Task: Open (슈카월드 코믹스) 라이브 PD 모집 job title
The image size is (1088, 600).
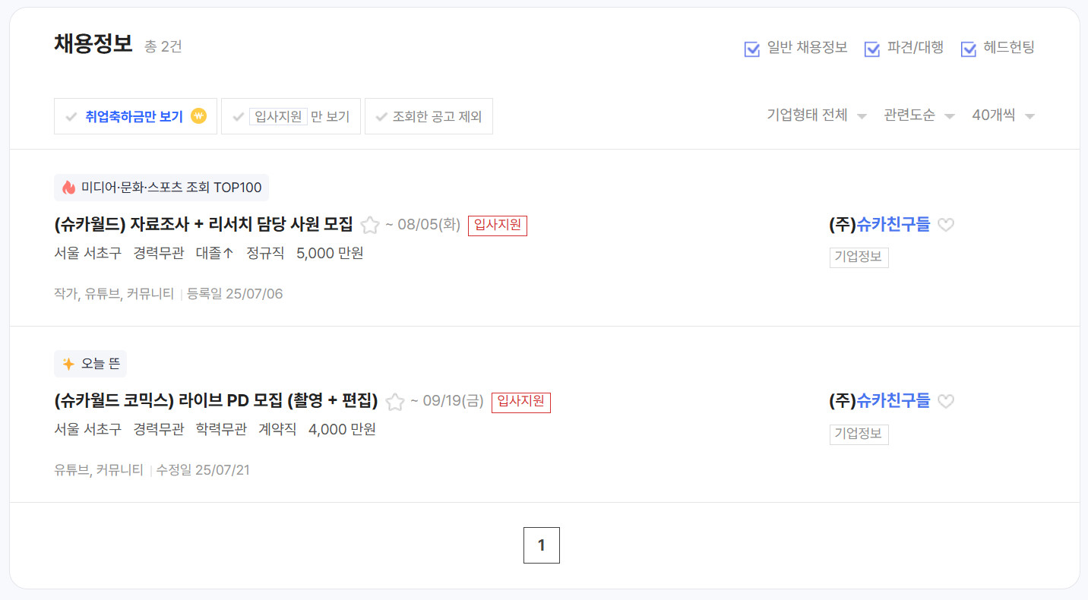Action: click(217, 401)
